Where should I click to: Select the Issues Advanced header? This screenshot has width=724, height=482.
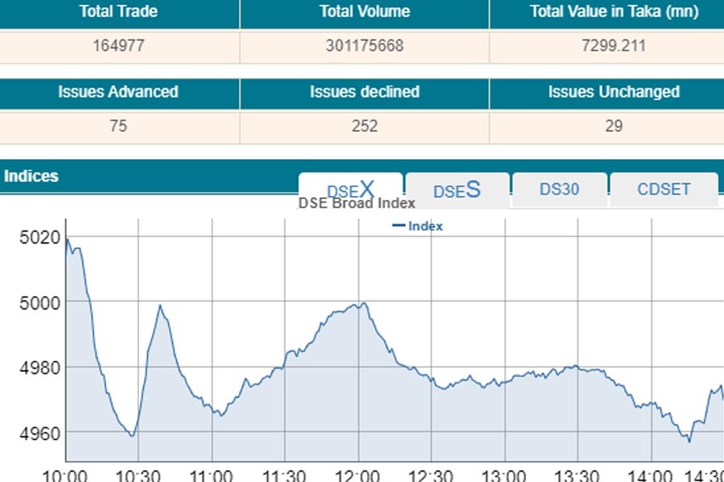click(118, 92)
